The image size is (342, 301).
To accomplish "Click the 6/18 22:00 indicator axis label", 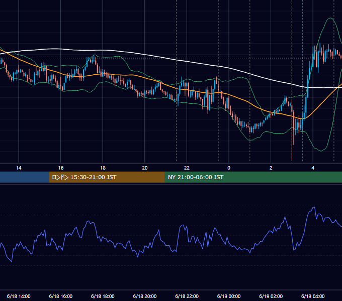I will (x=187, y=296).
